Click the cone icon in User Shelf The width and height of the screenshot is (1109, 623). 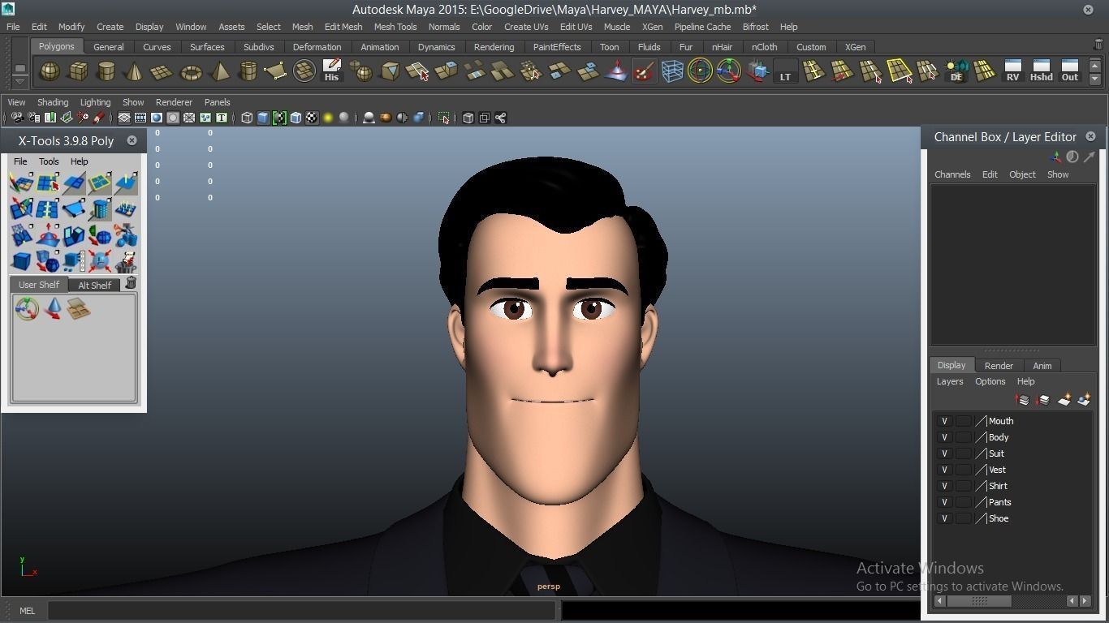[x=53, y=308]
